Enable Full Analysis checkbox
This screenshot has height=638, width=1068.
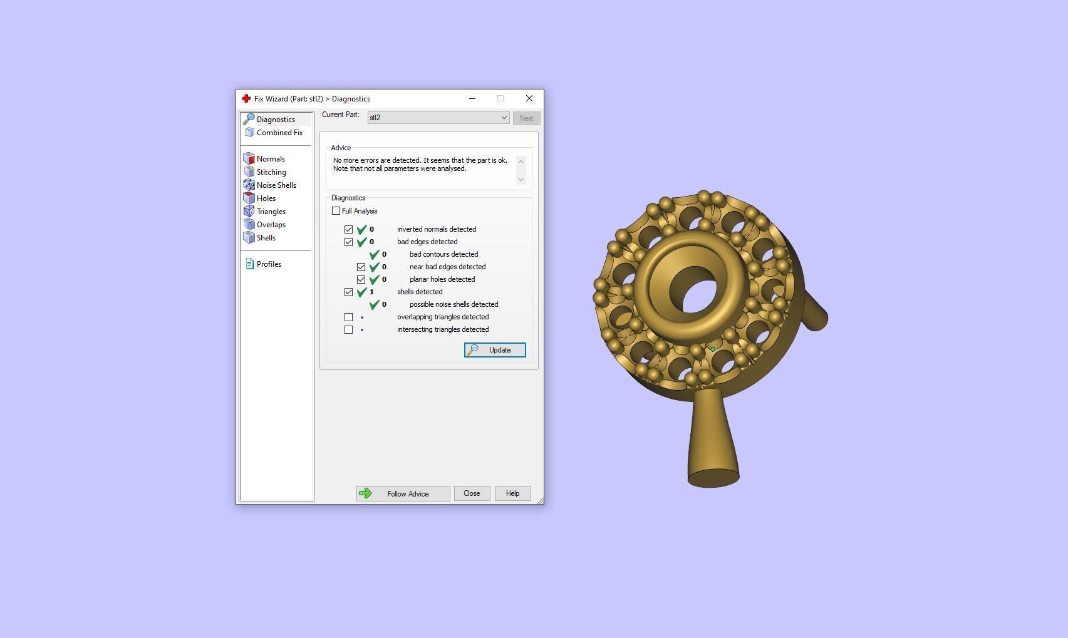click(x=336, y=211)
